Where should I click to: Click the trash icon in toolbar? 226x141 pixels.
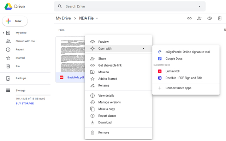(220, 18)
